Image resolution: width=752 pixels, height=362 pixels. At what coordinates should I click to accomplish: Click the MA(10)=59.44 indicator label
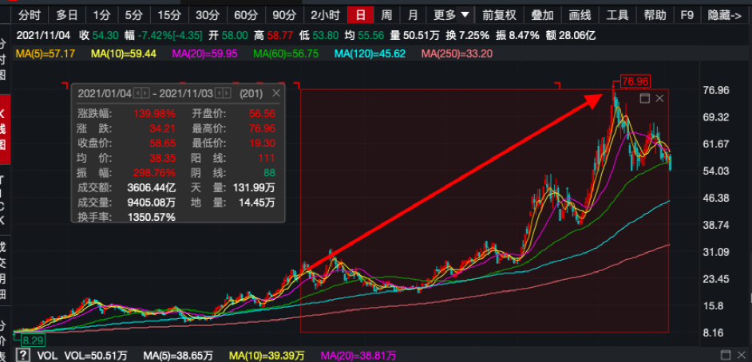pos(124,53)
